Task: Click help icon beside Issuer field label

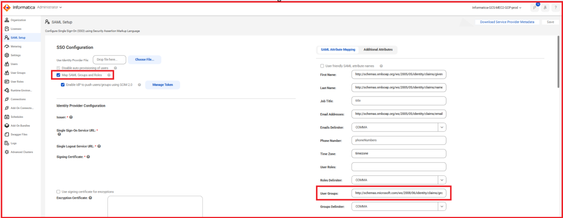Action: point(71,117)
